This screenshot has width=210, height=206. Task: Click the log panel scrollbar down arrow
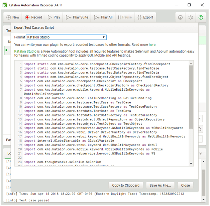[x=203, y=200]
